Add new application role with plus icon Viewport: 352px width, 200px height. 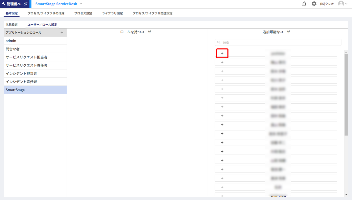click(62, 32)
